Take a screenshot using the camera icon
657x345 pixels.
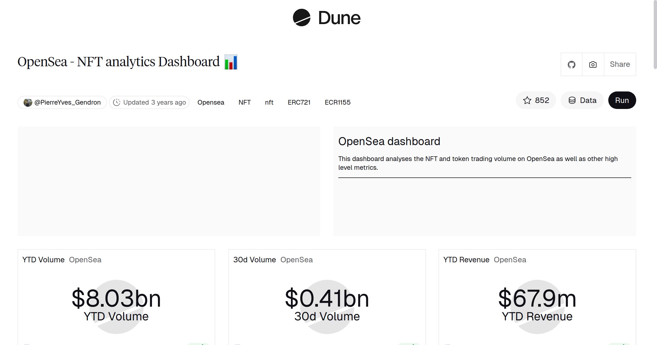pos(592,64)
